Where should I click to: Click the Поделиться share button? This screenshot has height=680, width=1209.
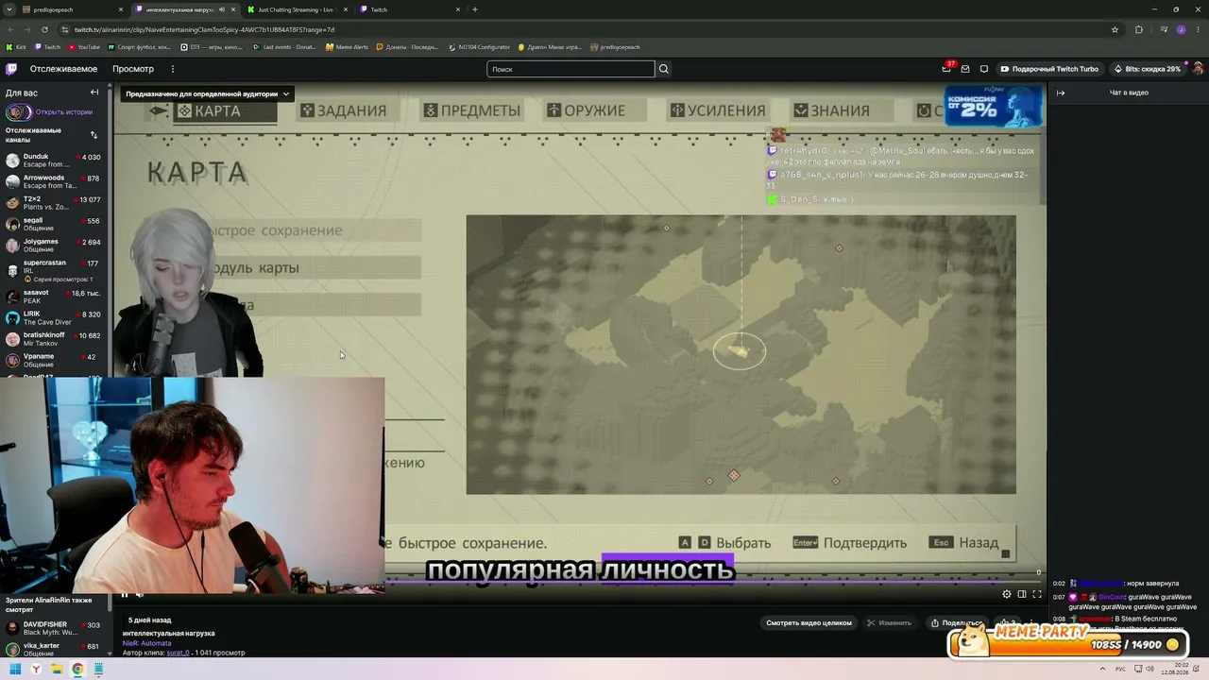(x=956, y=623)
